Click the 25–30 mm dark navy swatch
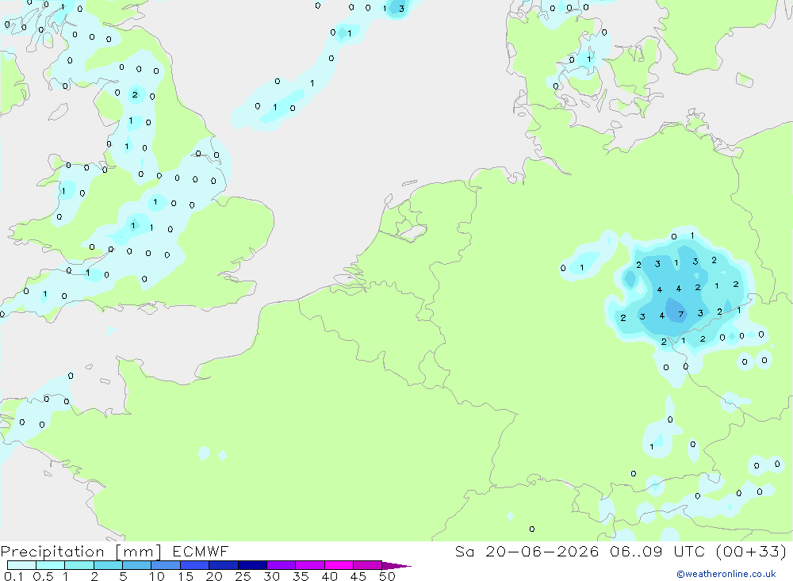 [x=252, y=565]
